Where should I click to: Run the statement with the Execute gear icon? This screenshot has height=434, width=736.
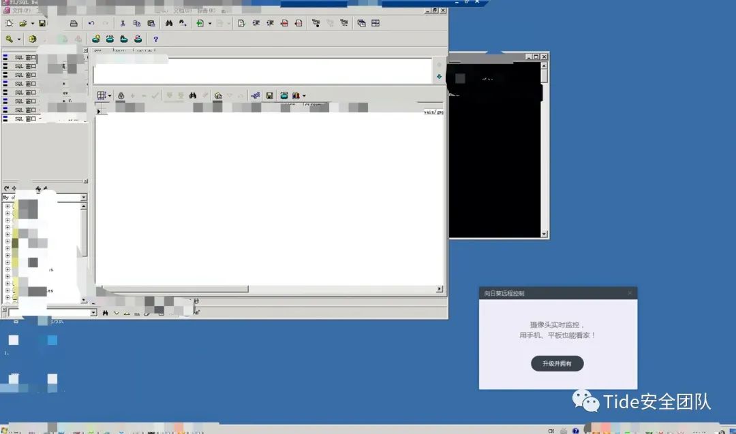(x=33, y=39)
